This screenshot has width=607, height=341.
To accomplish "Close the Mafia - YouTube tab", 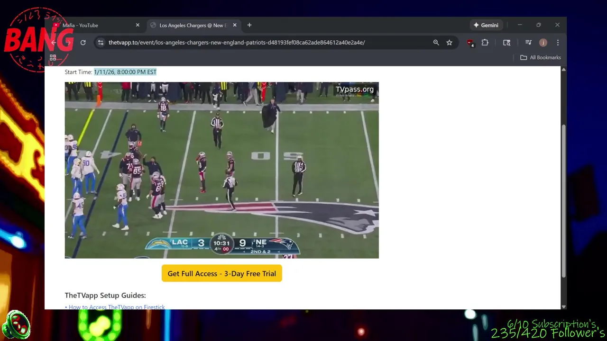I will click(138, 25).
